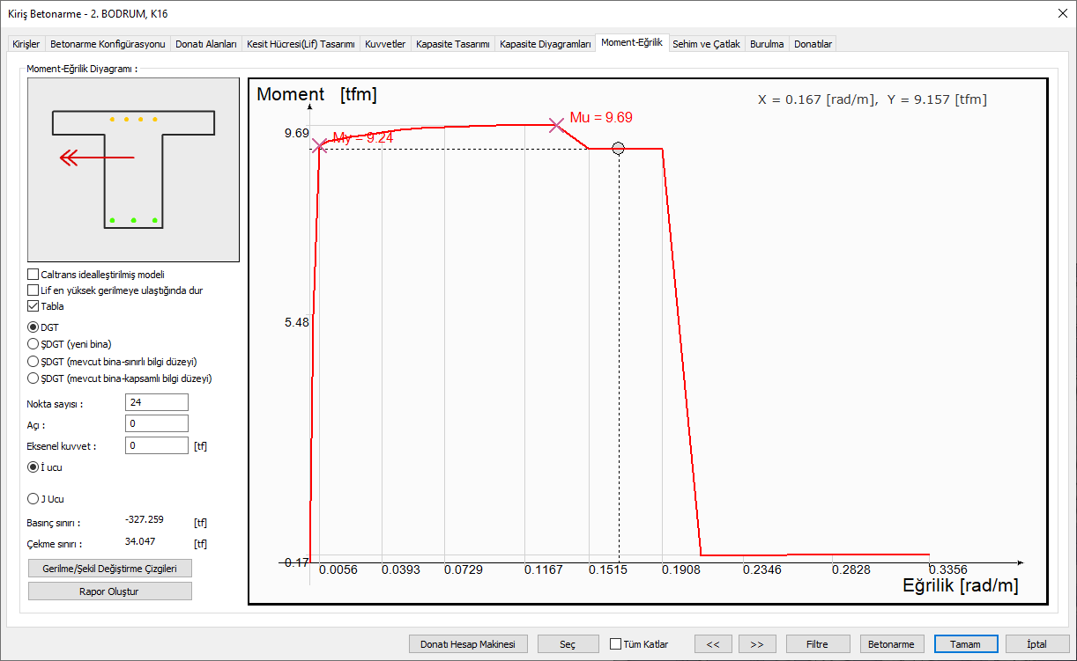Choose the J Ucu radio button
Image resolution: width=1077 pixels, height=661 pixels.
coord(33,499)
